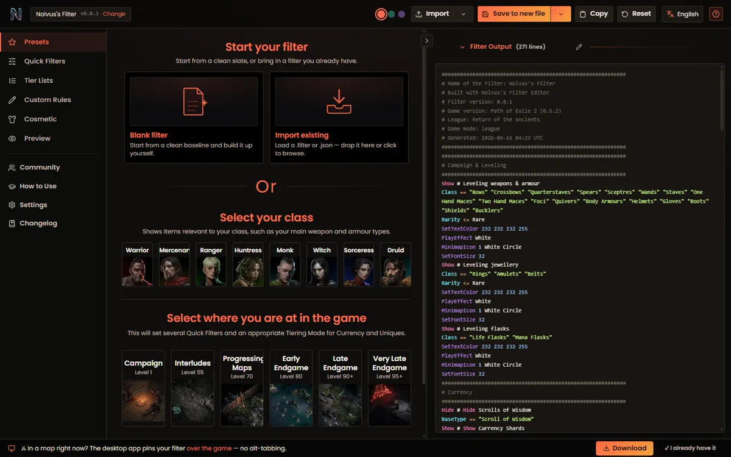This screenshot has height=457, width=731.
Task: Click the Community people icon
Action: tap(12, 168)
